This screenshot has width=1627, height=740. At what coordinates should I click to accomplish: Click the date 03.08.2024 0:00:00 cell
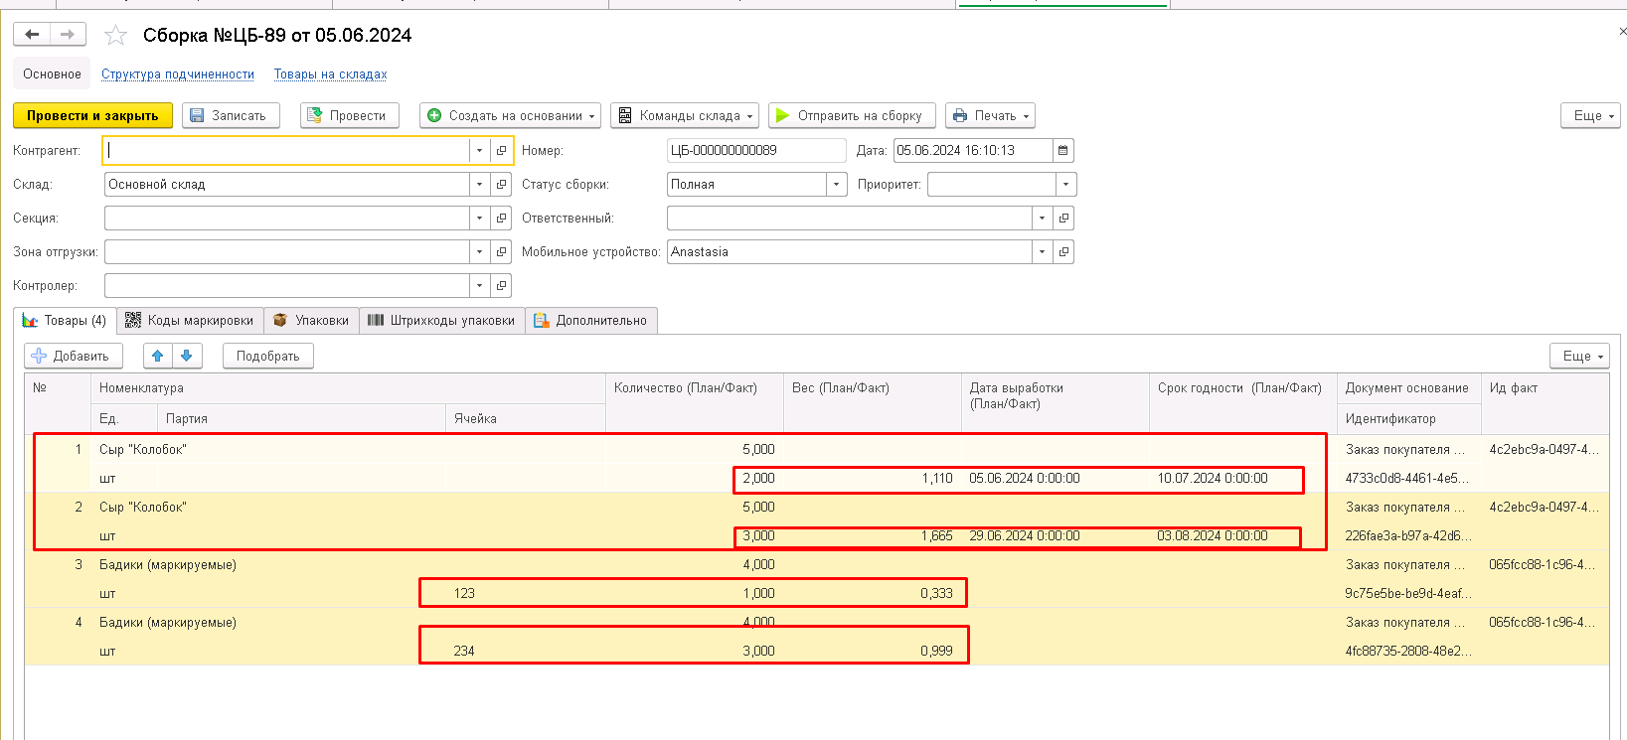click(1213, 536)
